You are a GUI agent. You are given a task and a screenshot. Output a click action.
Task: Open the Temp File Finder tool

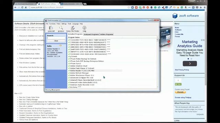pyautogui.click(x=73, y=29)
